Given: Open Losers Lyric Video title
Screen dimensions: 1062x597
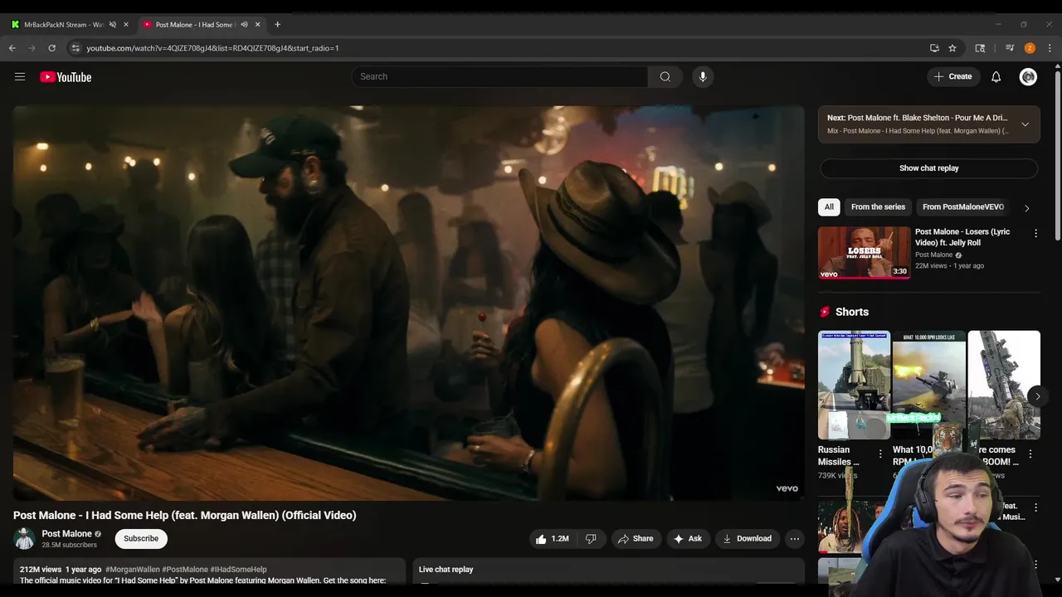Looking at the screenshot, I should point(962,237).
